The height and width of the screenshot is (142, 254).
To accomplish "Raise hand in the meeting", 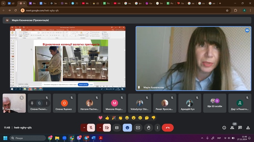I will (148, 128).
